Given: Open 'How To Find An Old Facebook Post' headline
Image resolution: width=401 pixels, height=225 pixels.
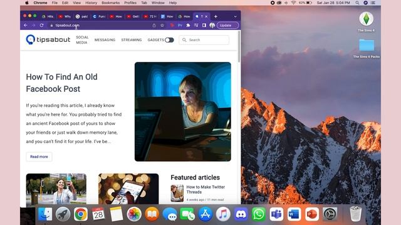Looking at the screenshot, I should [61, 83].
